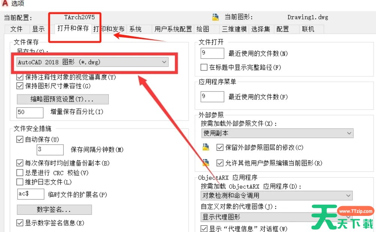Open the 三维建模 tab
The width and height of the screenshot is (376, 232).
pos(234,29)
